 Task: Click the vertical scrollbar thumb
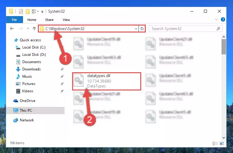click(x=224, y=47)
